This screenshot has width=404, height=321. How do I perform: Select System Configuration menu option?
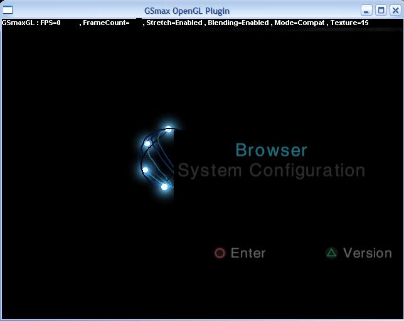(271, 171)
